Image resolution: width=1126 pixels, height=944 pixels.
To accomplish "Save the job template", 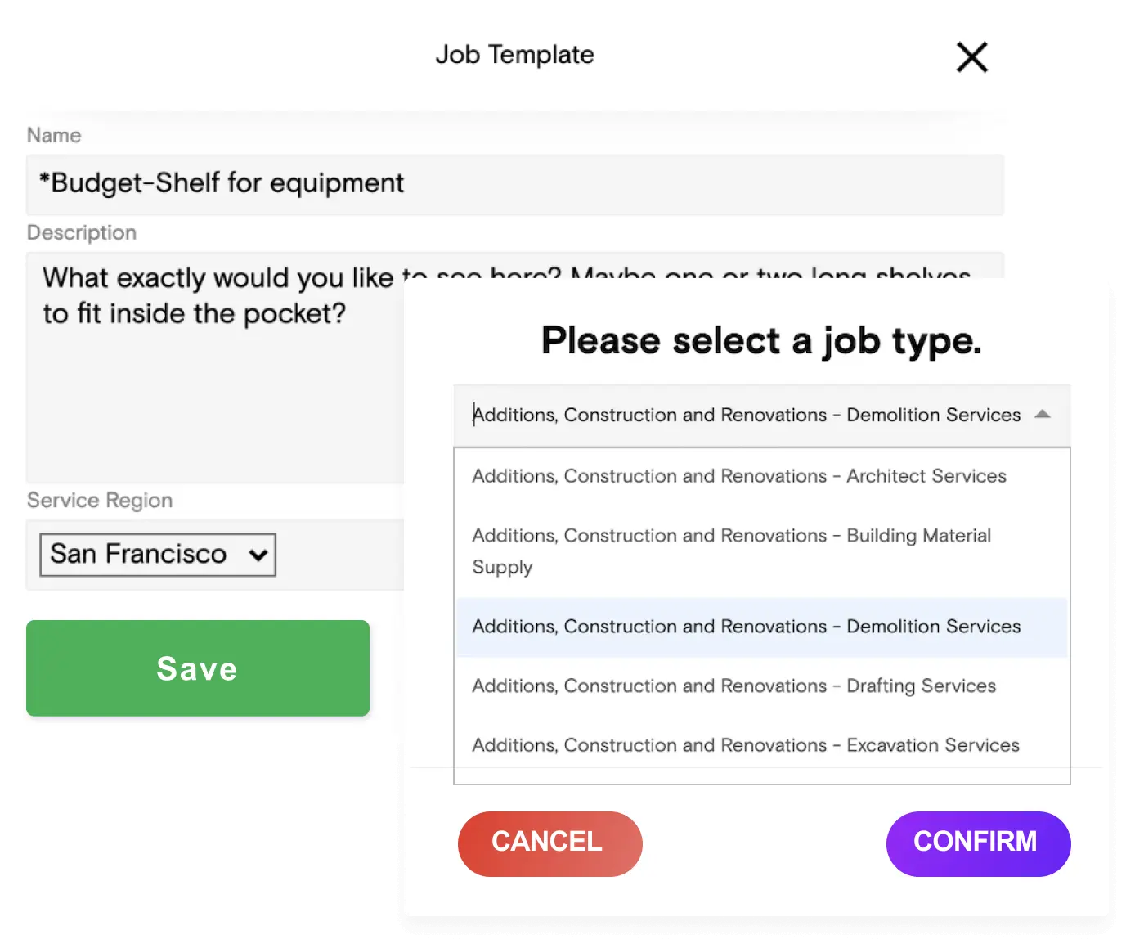I will coord(197,668).
